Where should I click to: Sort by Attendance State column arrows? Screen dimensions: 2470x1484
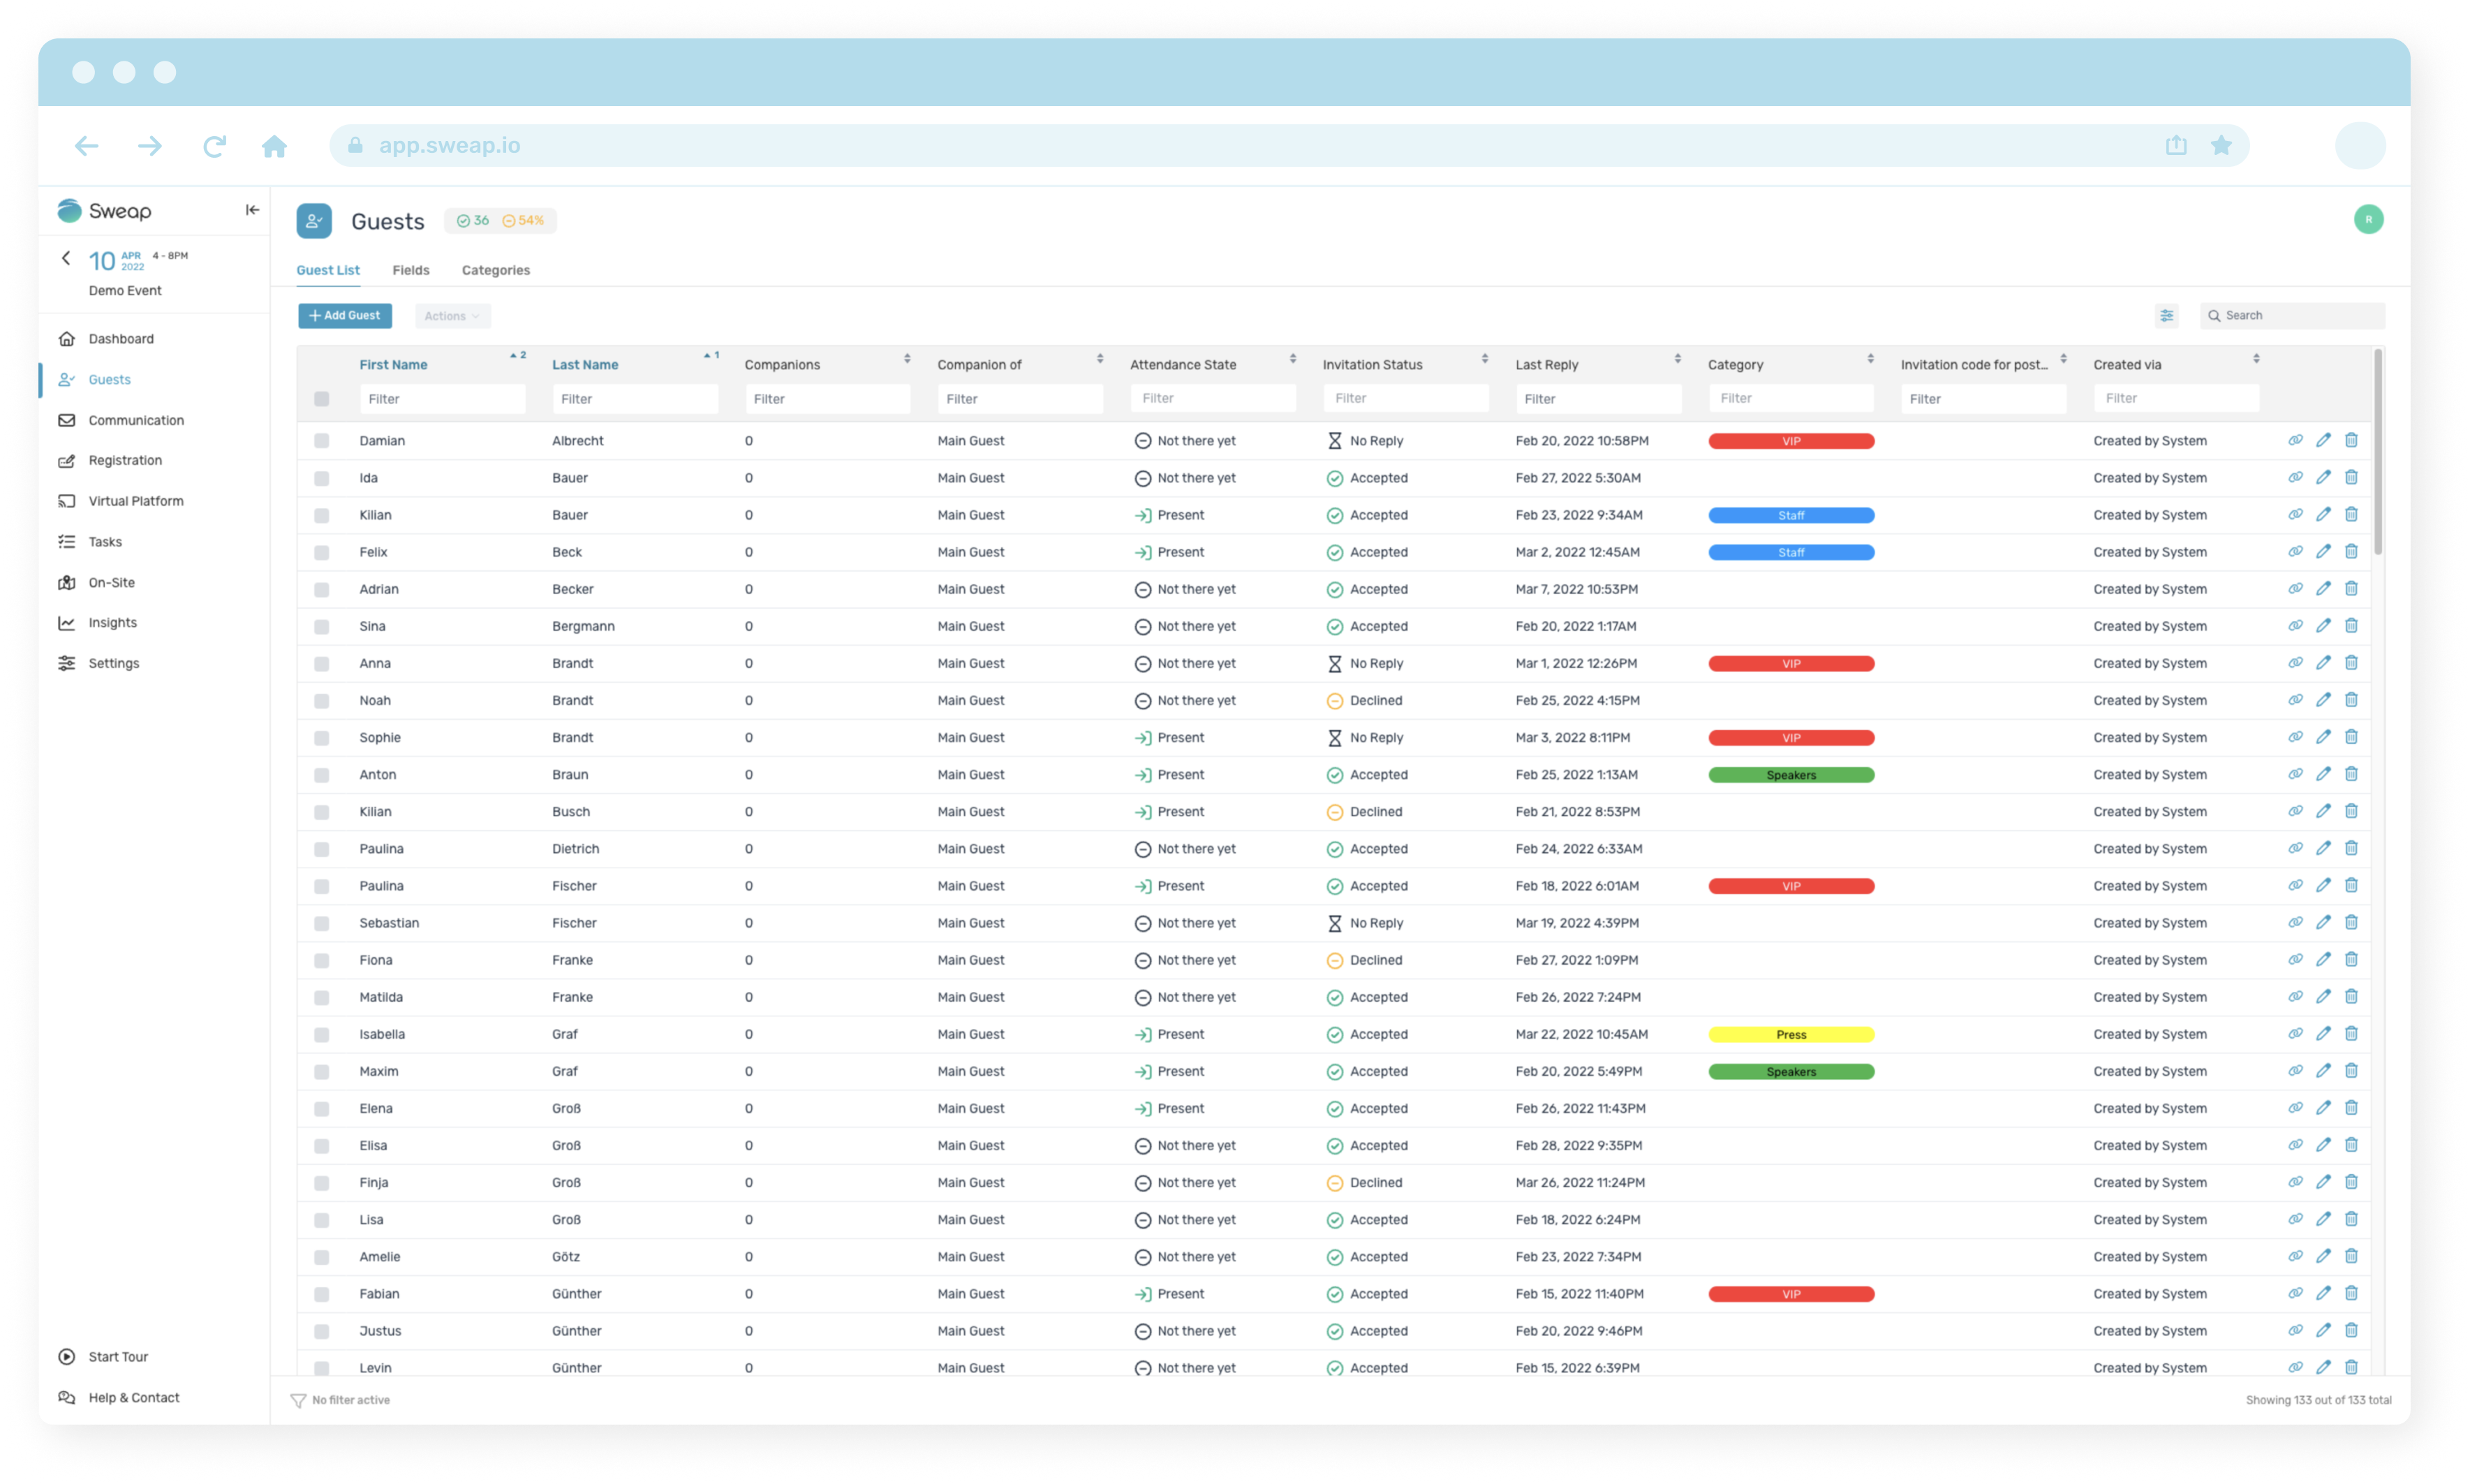tap(1292, 359)
